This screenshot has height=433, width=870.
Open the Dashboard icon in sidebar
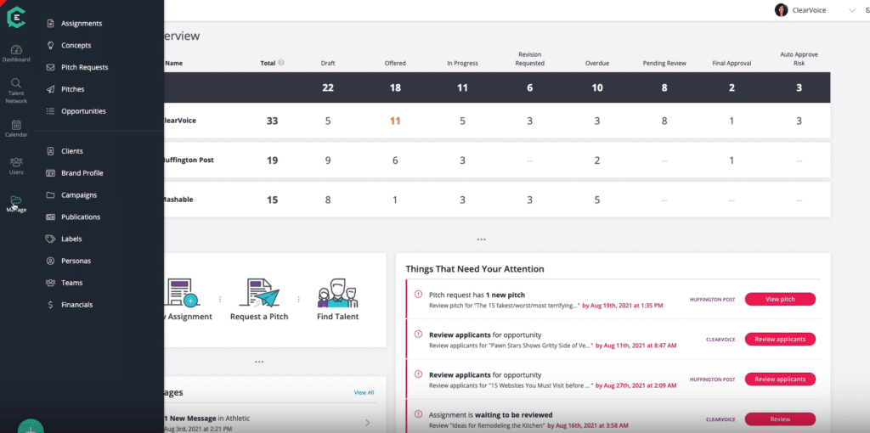[x=16, y=49]
